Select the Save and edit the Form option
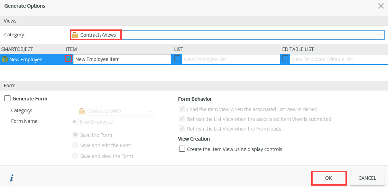The width and height of the screenshot is (388, 187). click(x=75, y=145)
